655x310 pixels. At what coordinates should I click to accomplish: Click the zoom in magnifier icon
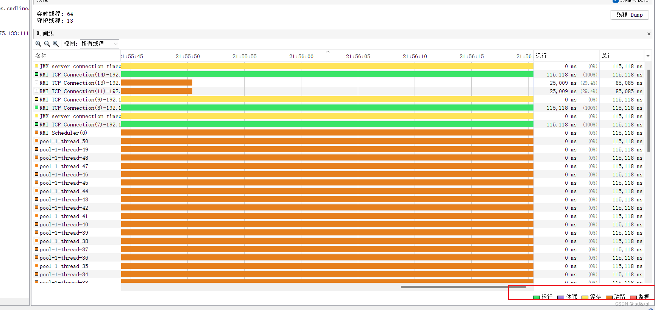click(x=38, y=44)
